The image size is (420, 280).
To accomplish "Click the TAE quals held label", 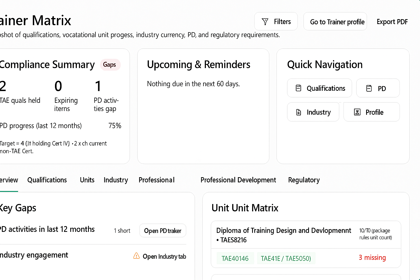I will click(x=20, y=100).
